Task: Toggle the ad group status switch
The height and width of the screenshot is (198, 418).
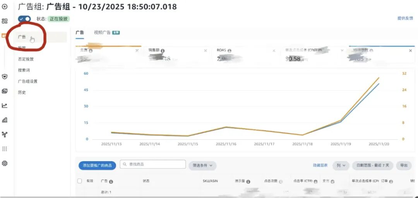Action: [x=24, y=19]
